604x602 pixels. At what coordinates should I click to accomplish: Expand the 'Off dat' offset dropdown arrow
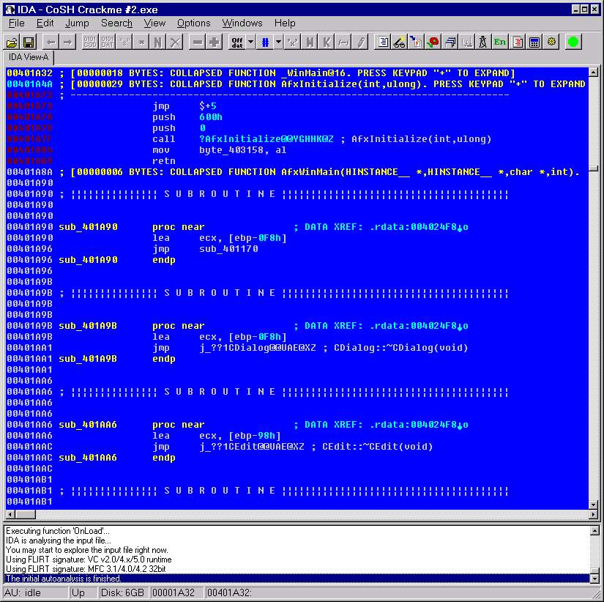tap(251, 42)
